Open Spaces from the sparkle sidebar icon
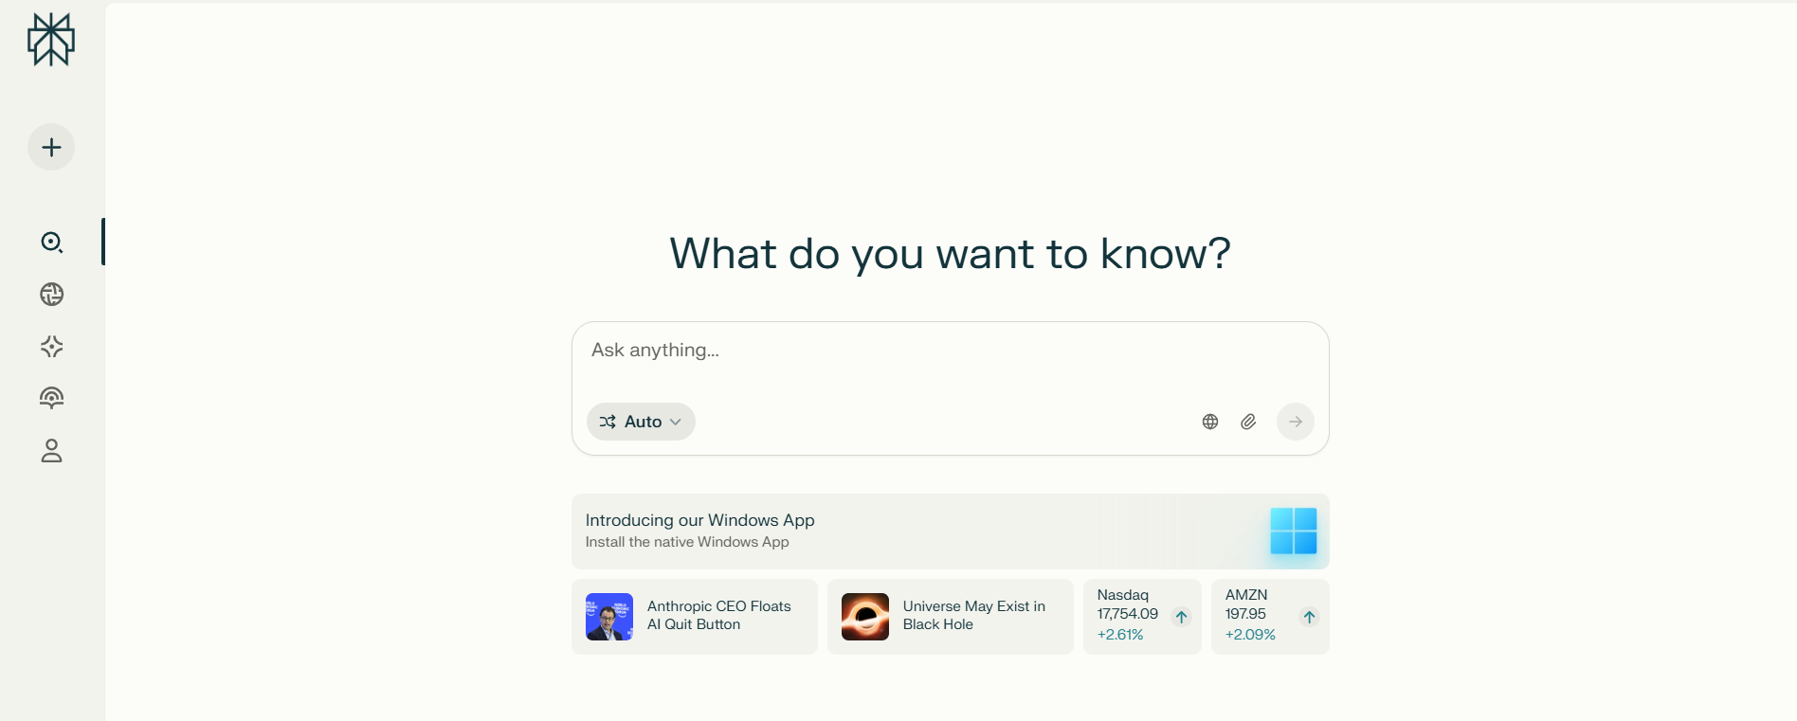This screenshot has width=1797, height=721. pyautogui.click(x=51, y=347)
